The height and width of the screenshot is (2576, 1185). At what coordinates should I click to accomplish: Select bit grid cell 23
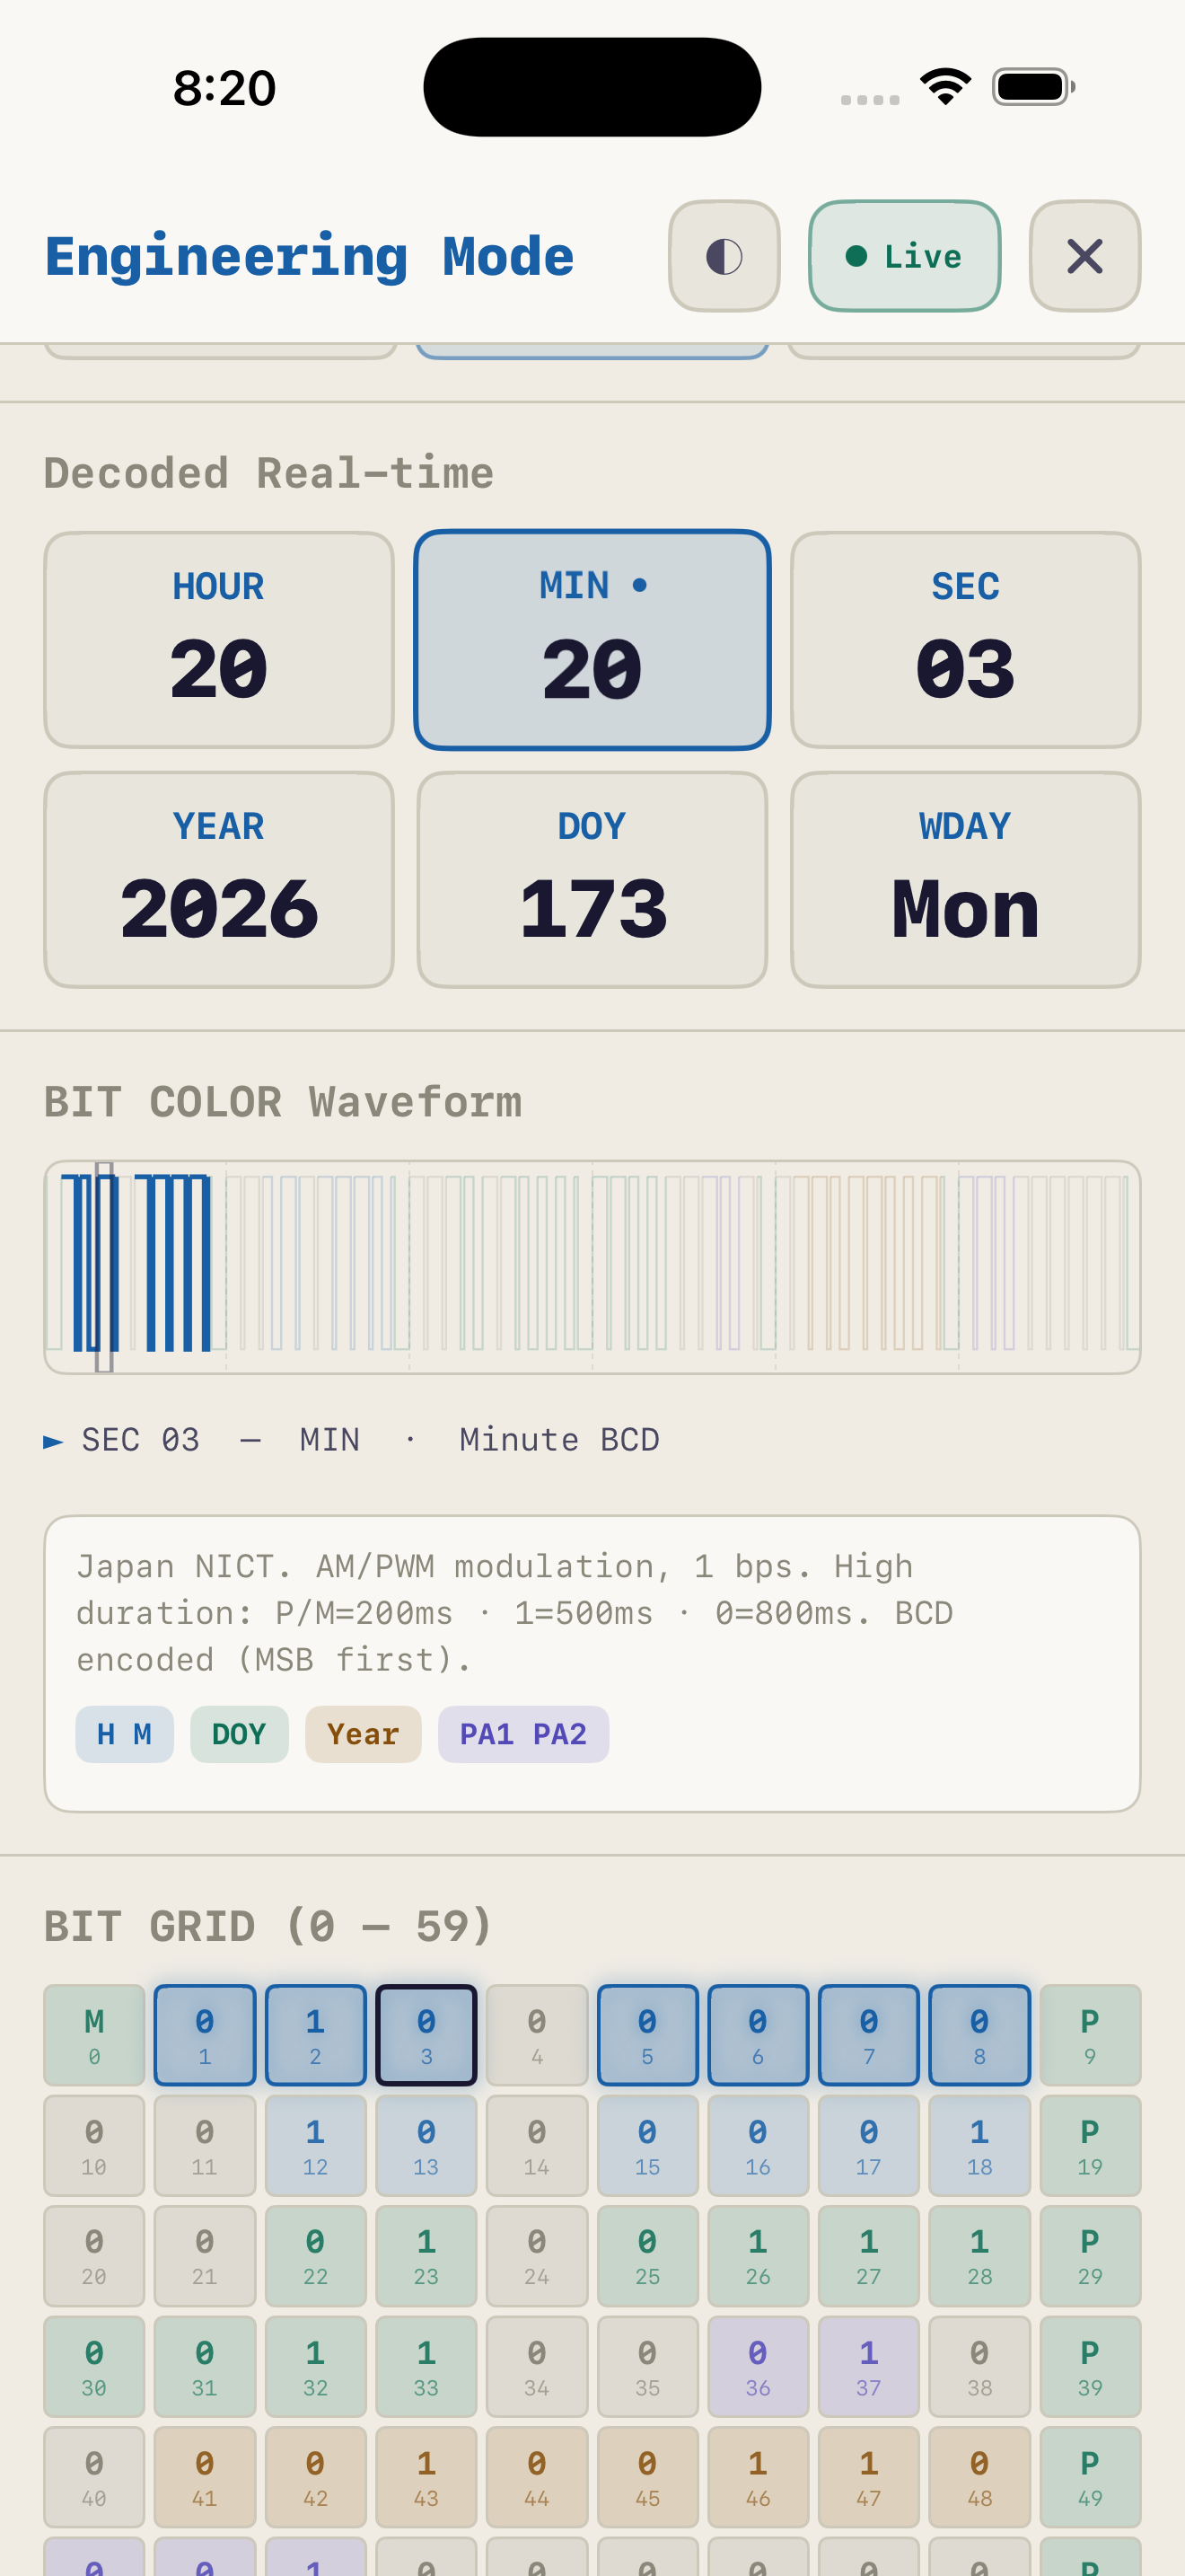[426, 2256]
